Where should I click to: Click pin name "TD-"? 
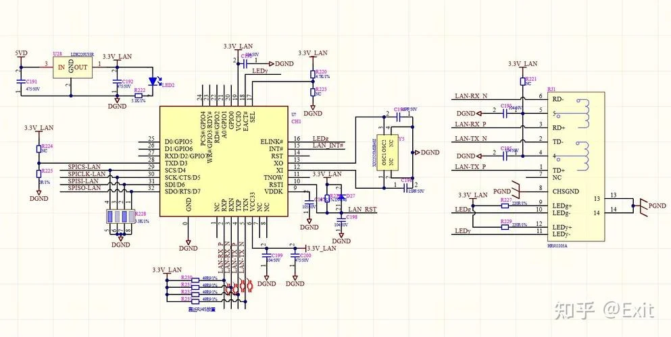(x=557, y=142)
